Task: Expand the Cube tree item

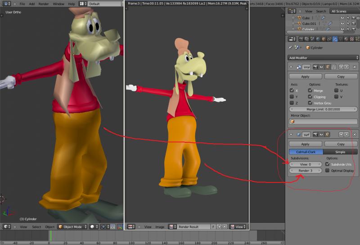Action: tap(293, 18)
